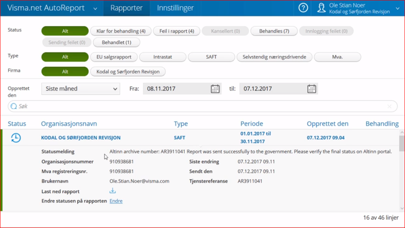
Task: Open the til date calendar picker
Action: [x=311, y=89]
